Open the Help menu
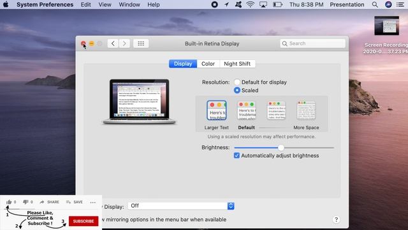The image size is (408, 230). click(x=154, y=4)
